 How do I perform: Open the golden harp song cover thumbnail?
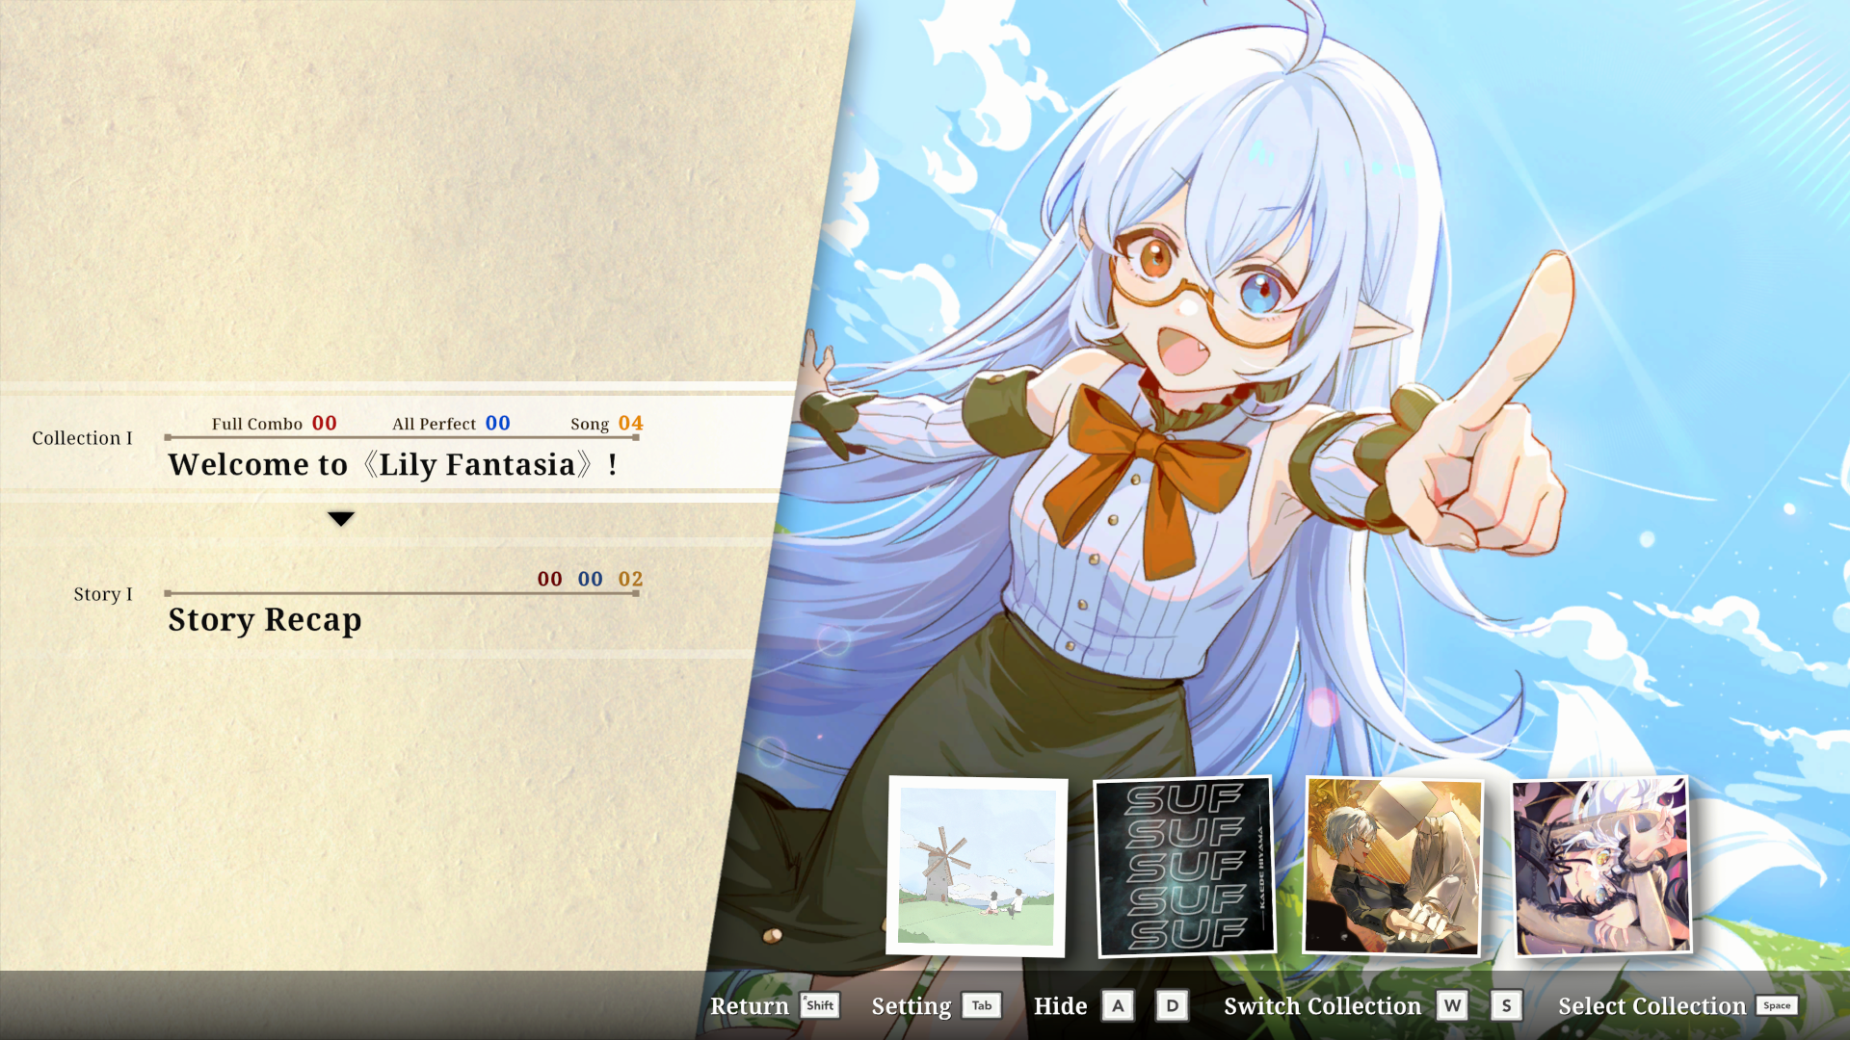[1393, 866]
